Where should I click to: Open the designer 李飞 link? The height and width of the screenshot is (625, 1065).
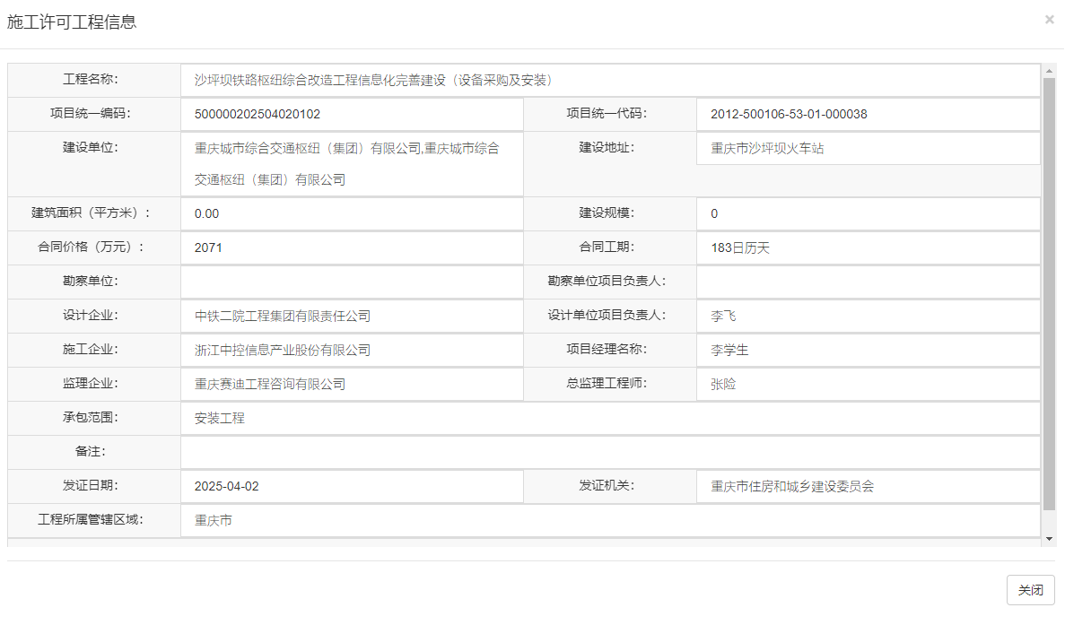pos(713,316)
